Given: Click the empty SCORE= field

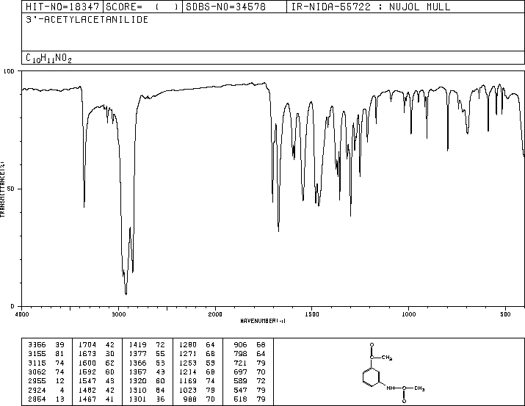Looking at the screenshot, I should coord(142,7).
